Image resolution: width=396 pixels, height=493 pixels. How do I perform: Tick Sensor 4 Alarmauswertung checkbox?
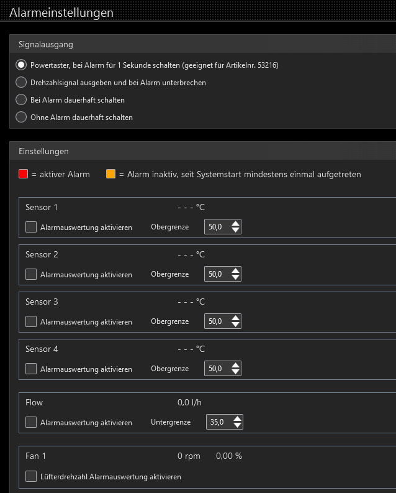click(31, 369)
